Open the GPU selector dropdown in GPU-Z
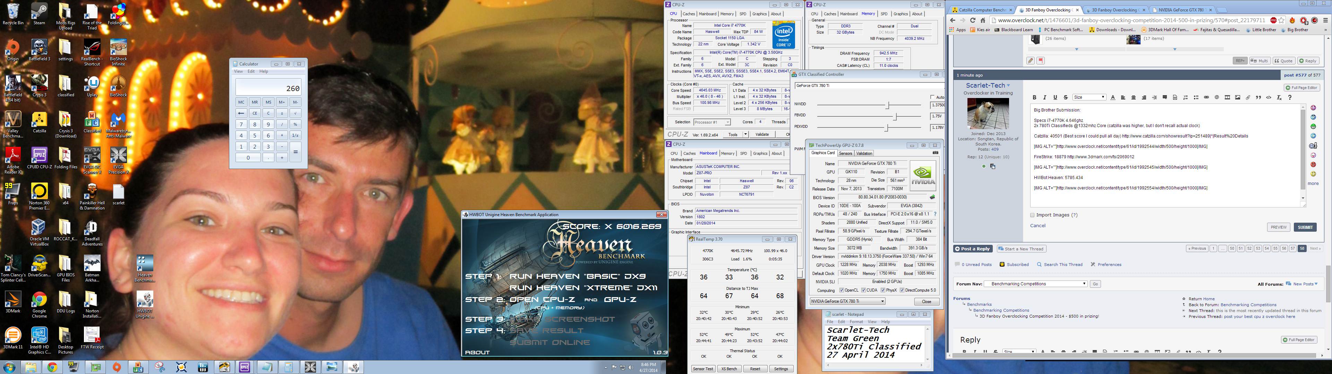1332x374 pixels. [847, 301]
